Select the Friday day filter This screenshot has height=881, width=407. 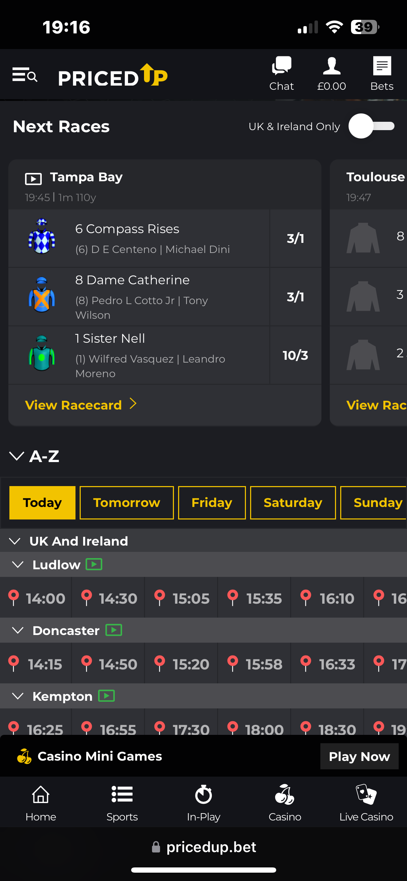click(212, 502)
